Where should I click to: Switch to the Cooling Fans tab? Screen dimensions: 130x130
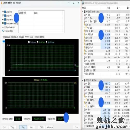click(x=15, y=37)
